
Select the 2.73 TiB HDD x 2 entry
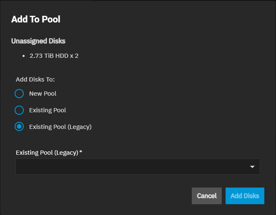pyautogui.click(x=54, y=55)
